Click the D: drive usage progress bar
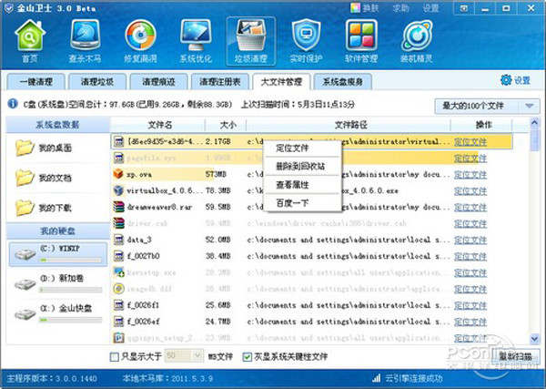The width and height of the screenshot is (546, 389). pos(70,290)
